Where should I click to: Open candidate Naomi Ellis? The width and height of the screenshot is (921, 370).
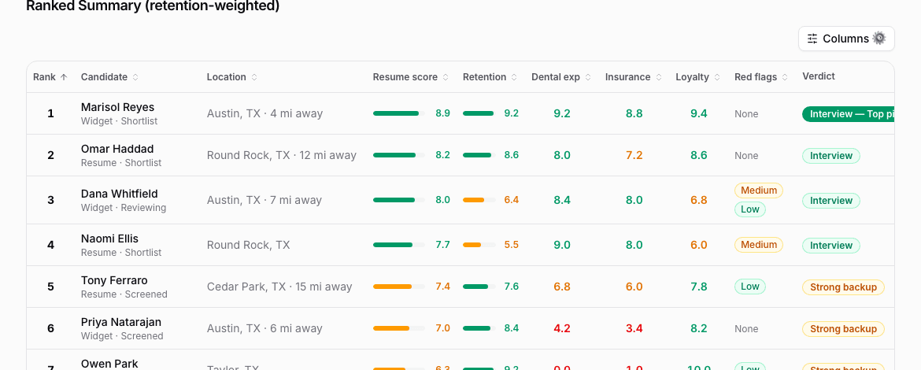click(109, 239)
